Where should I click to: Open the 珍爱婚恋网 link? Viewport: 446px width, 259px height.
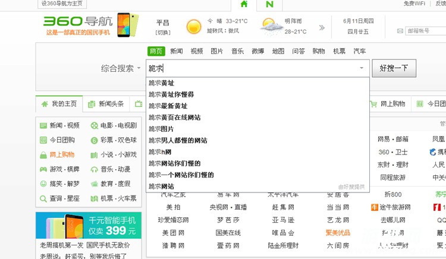click(x=173, y=220)
